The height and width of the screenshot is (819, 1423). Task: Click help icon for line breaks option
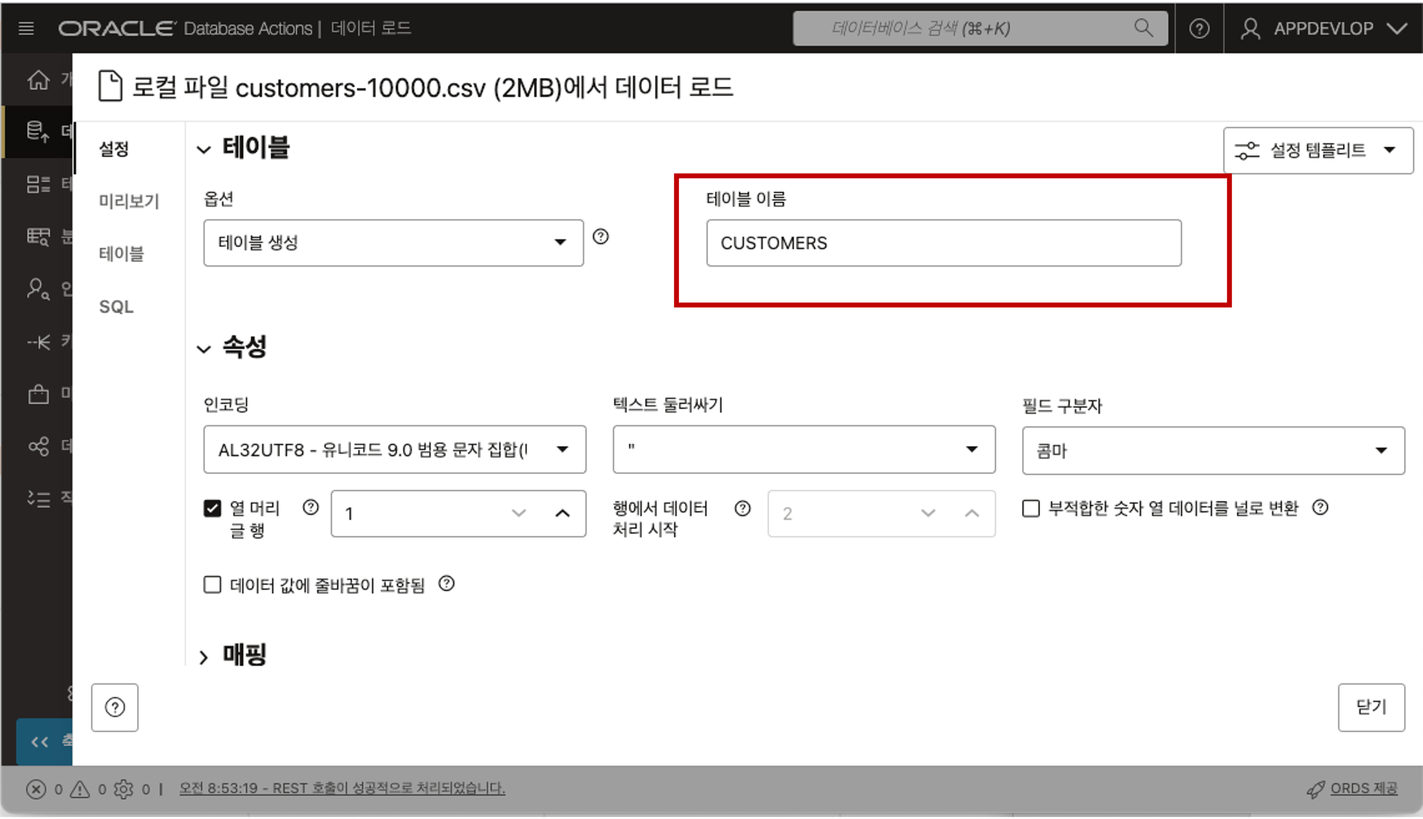click(x=446, y=584)
